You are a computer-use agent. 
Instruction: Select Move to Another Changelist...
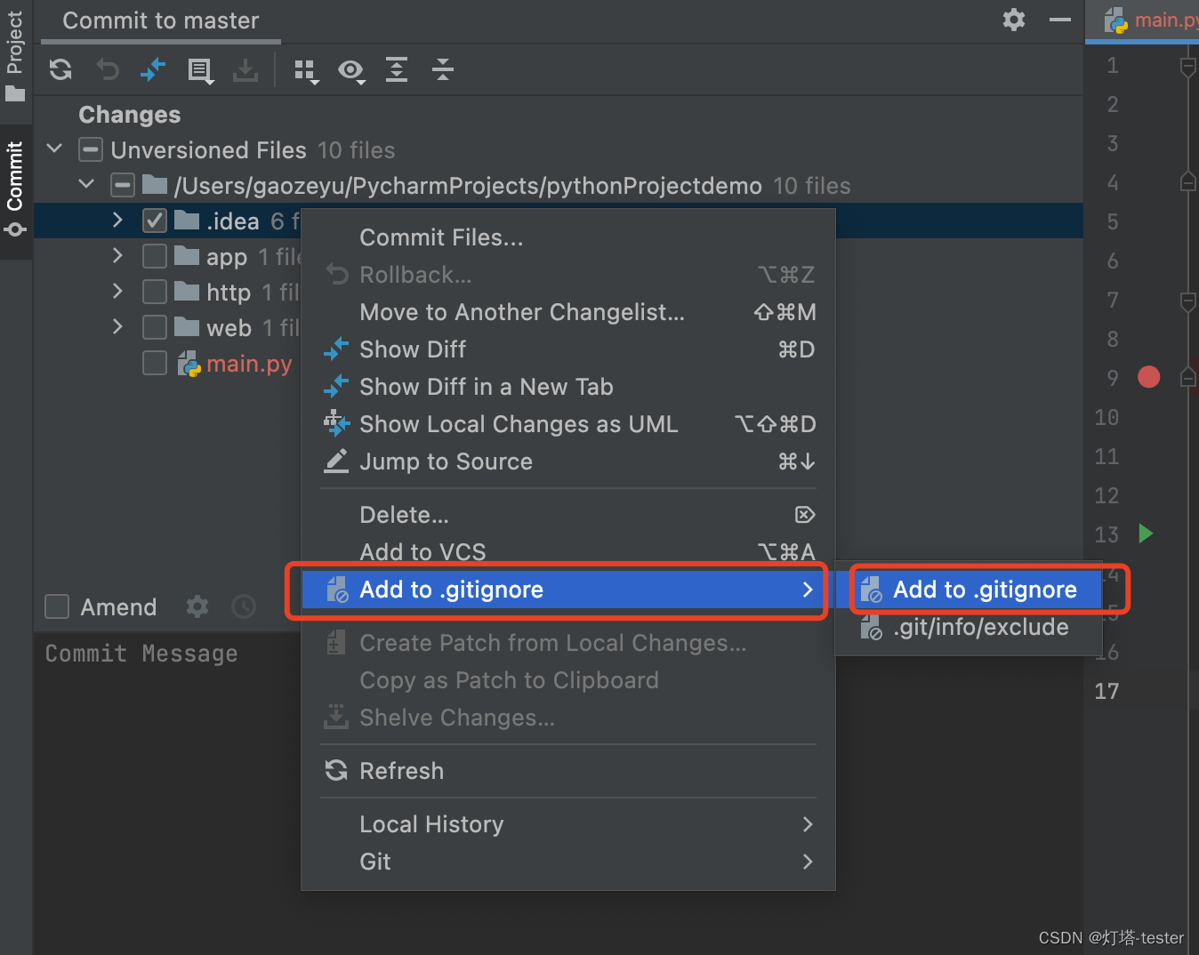pos(568,312)
